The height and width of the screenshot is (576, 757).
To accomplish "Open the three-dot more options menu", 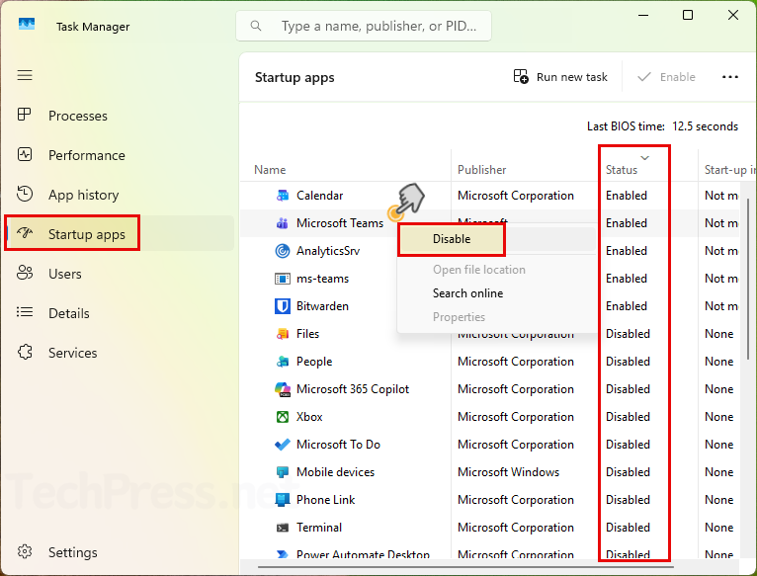I will pyautogui.click(x=730, y=77).
